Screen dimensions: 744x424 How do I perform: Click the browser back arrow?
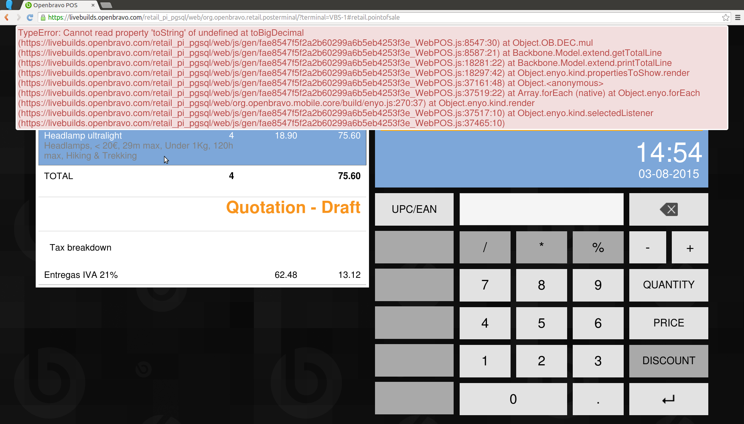coord(6,17)
